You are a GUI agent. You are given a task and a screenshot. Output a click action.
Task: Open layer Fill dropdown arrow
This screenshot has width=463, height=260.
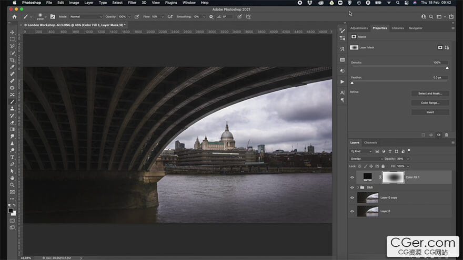tap(408, 167)
